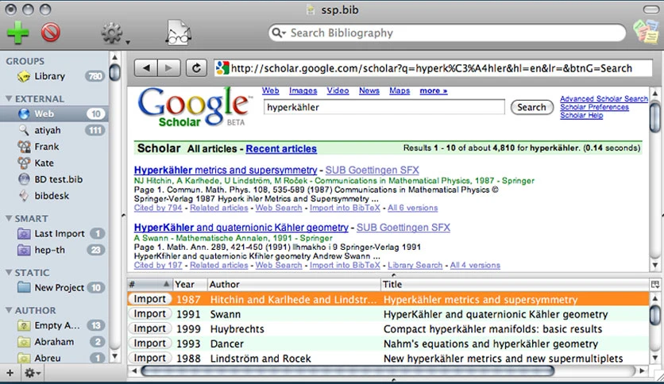Screen dimensions: 664x384
Task: Open the Maps link on Google
Action: pos(400,91)
